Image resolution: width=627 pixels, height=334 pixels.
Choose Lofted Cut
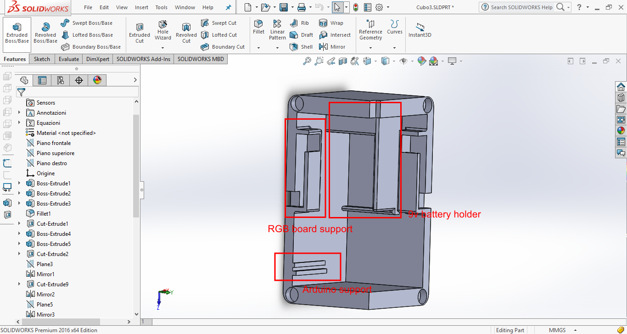point(219,35)
